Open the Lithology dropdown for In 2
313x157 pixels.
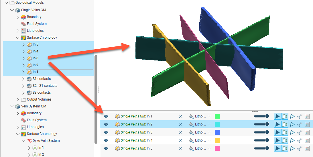click(x=209, y=124)
